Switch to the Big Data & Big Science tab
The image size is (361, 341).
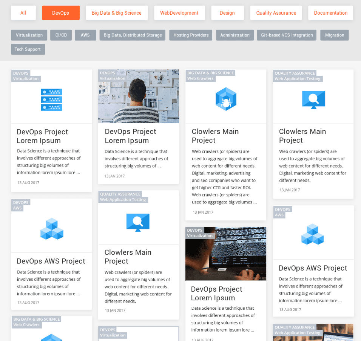tap(117, 13)
